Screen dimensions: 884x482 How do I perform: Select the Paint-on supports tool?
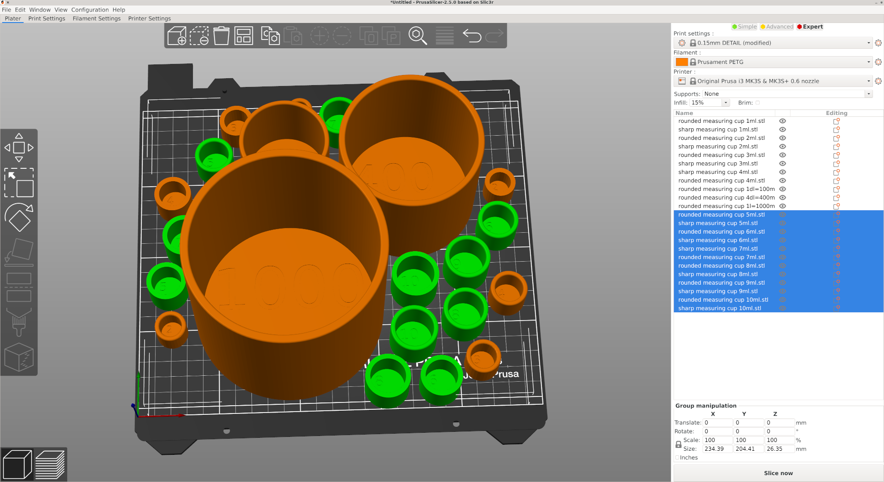[x=19, y=322]
